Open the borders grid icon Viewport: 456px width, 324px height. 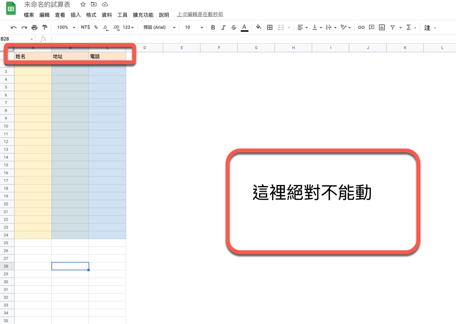tap(270, 27)
